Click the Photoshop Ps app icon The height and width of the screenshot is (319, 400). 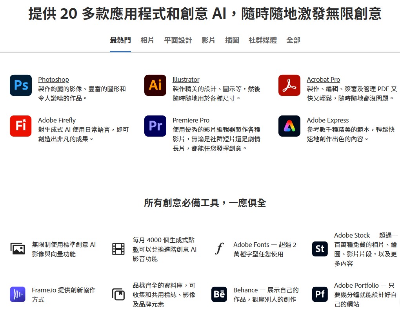tap(21, 85)
